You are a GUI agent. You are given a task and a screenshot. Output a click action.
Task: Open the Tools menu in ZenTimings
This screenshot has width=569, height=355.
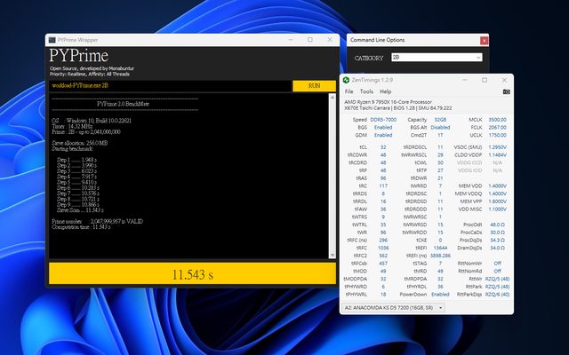pos(365,91)
